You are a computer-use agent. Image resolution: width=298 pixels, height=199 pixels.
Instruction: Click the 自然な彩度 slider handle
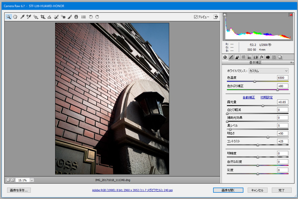tap(258, 166)
